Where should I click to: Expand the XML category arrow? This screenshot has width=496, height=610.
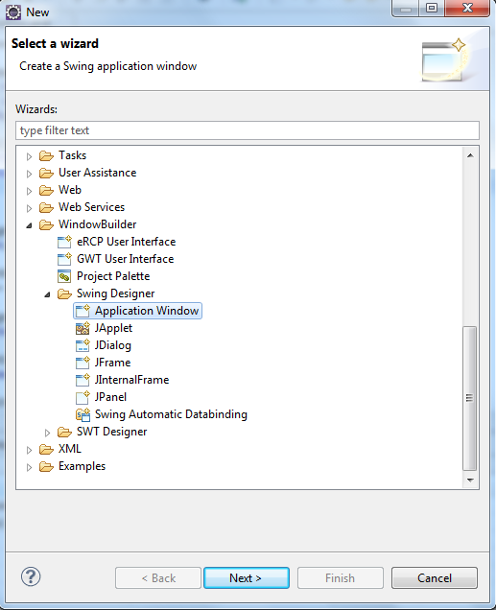click(x=29, y=450)
